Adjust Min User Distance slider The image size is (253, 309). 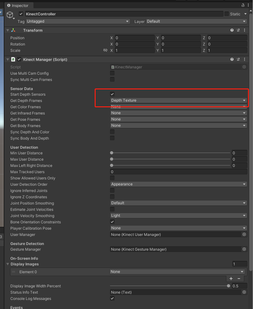tap(170, 153)
